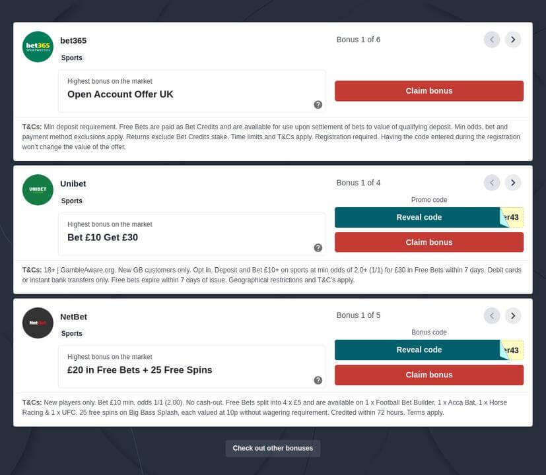Image resolution: width=546 pixels, height=475 pixels.
Task: Go to next Unibet bonus
Action: 513,183
